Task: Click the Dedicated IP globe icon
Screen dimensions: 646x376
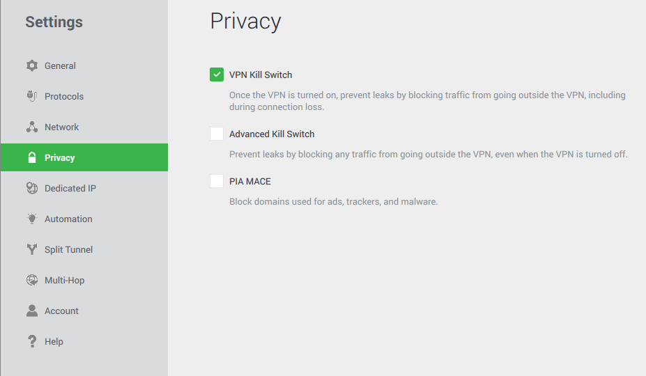Action: pos(32,188)
